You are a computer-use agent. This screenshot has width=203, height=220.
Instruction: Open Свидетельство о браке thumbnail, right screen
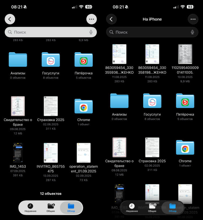(119, 147)
